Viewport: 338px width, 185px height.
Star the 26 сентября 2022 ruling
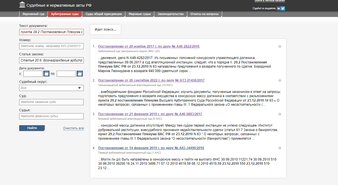point(280,80)
